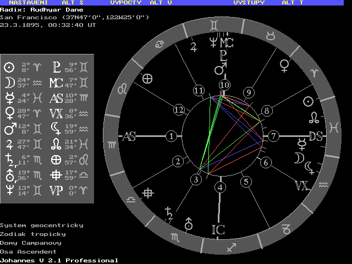Select the Taurus sign on the zodiac ring
The height and width of the screenshot is (264, 352).
[271, 36]
